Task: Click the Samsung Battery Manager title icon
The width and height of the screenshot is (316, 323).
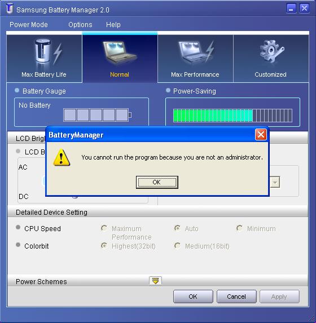Action: [9, 8]
